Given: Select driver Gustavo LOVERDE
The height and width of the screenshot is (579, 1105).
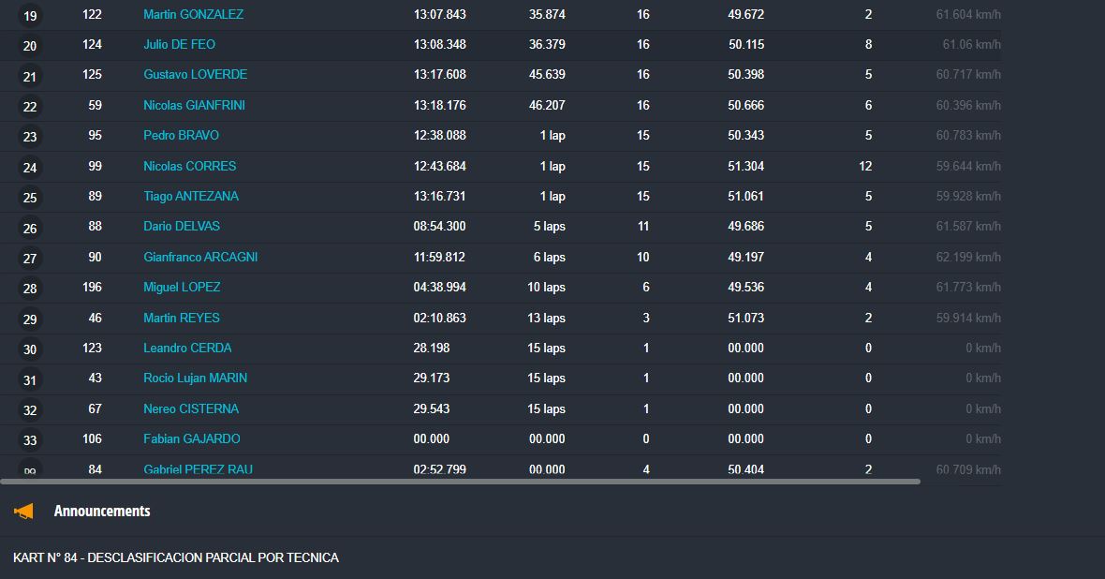Looking at the screenshot, I should pos(195,75).
